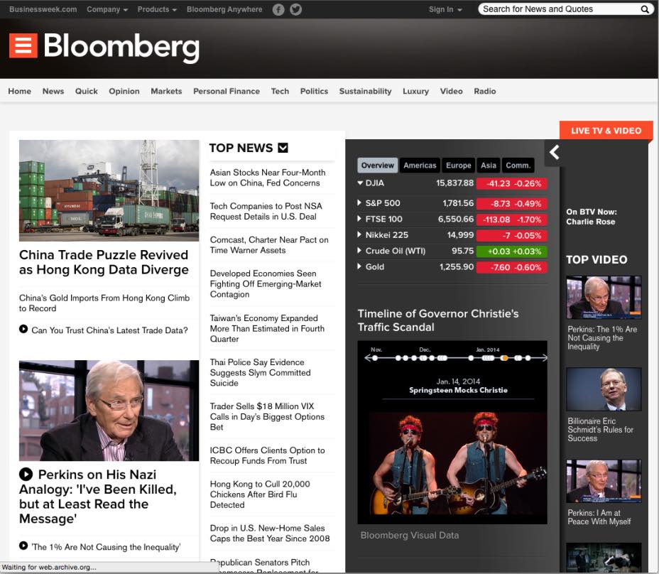Open the Sustainability section
The image size is (659, 574).
click(365, 91)
